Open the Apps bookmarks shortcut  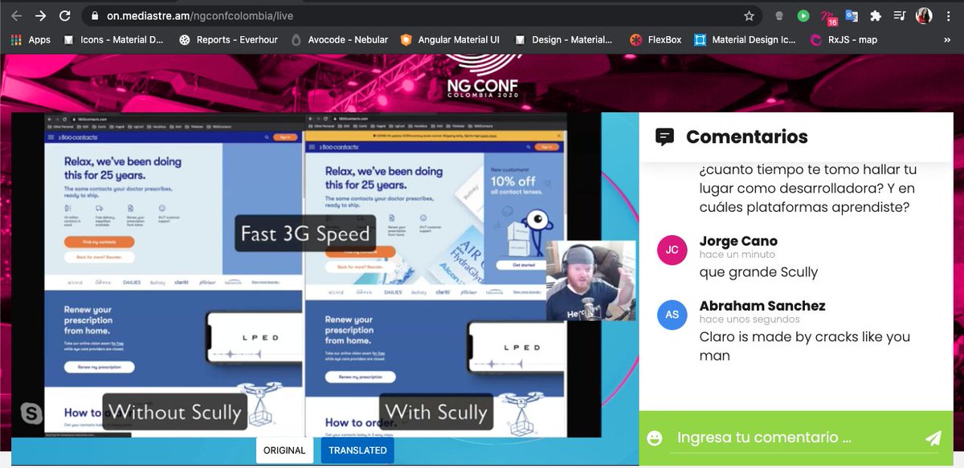pos(30,39)
